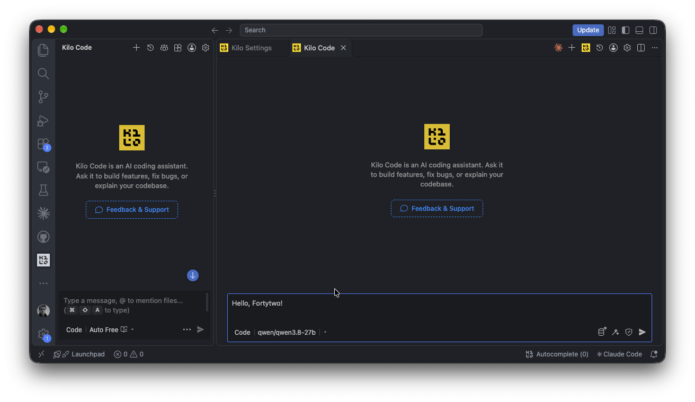695x402 pixels.
Task: Click the blue Update button
Action: coord(588,30)
